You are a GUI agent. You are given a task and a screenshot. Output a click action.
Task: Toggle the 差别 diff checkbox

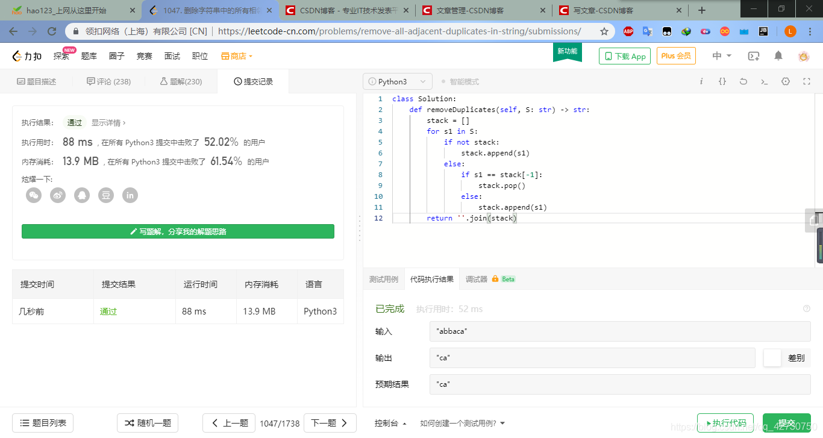tap(772, 358)
